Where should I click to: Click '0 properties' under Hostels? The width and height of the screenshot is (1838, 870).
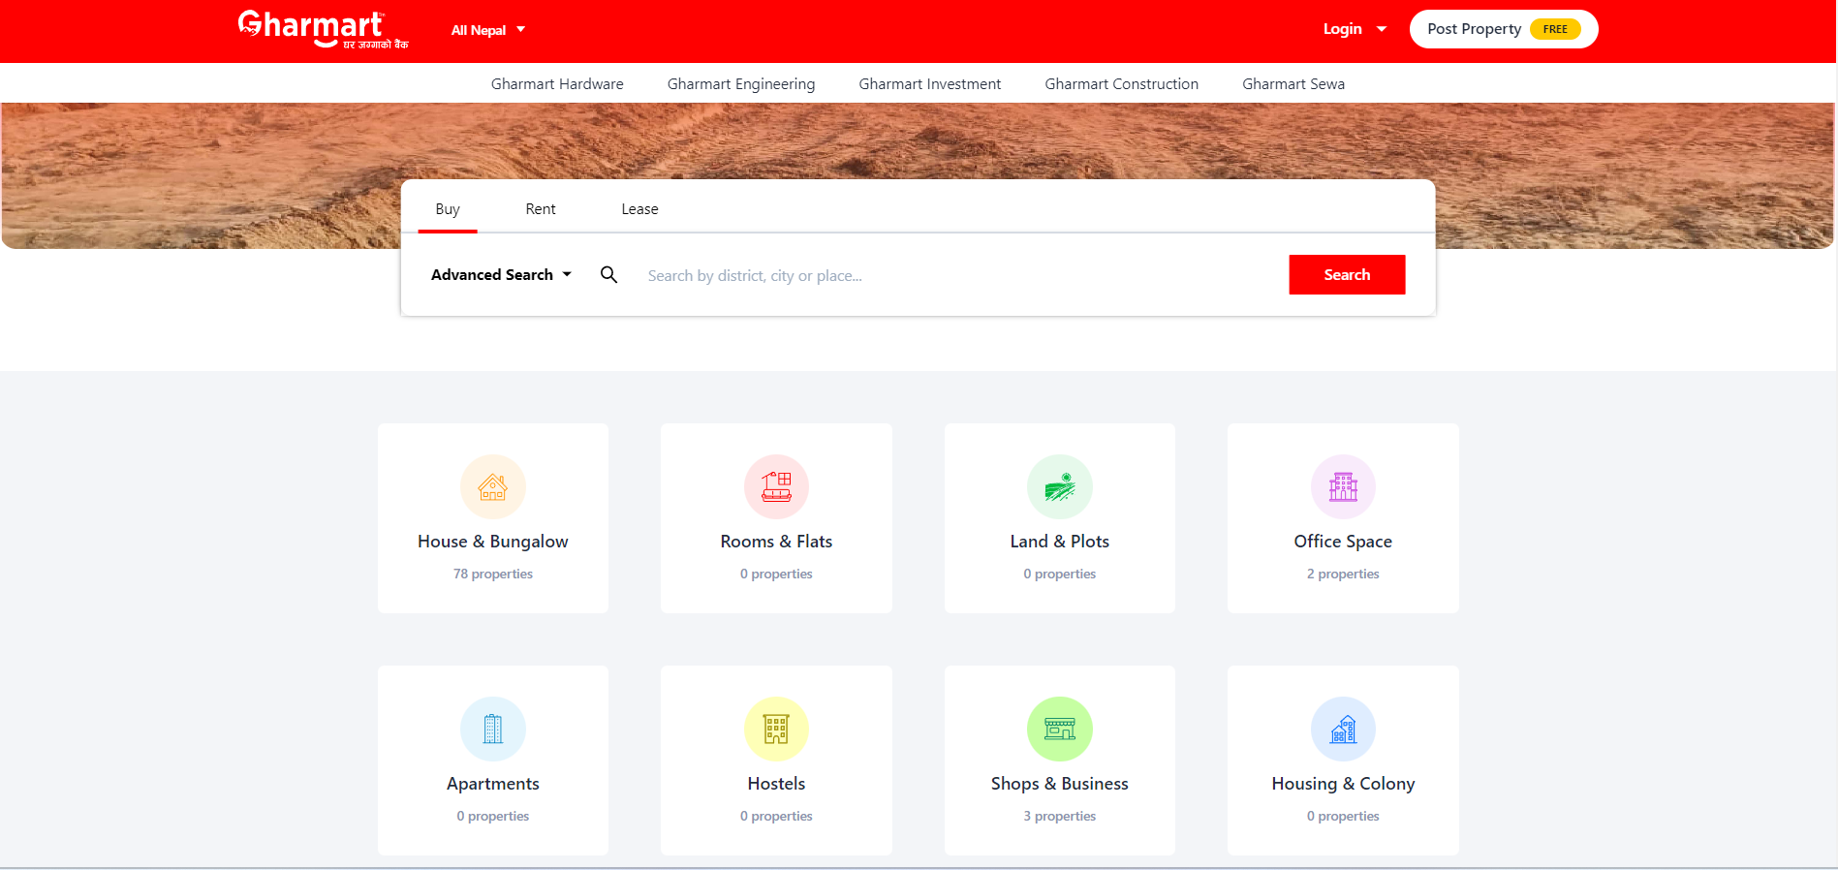pos(776,816)
